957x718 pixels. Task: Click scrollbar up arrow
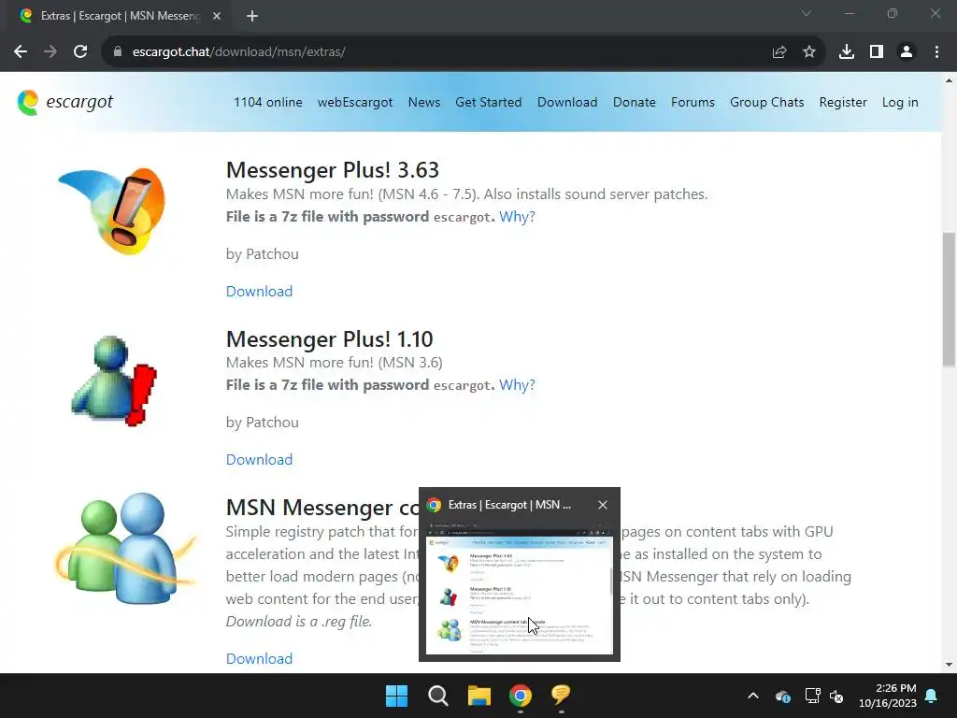(949, 80)
